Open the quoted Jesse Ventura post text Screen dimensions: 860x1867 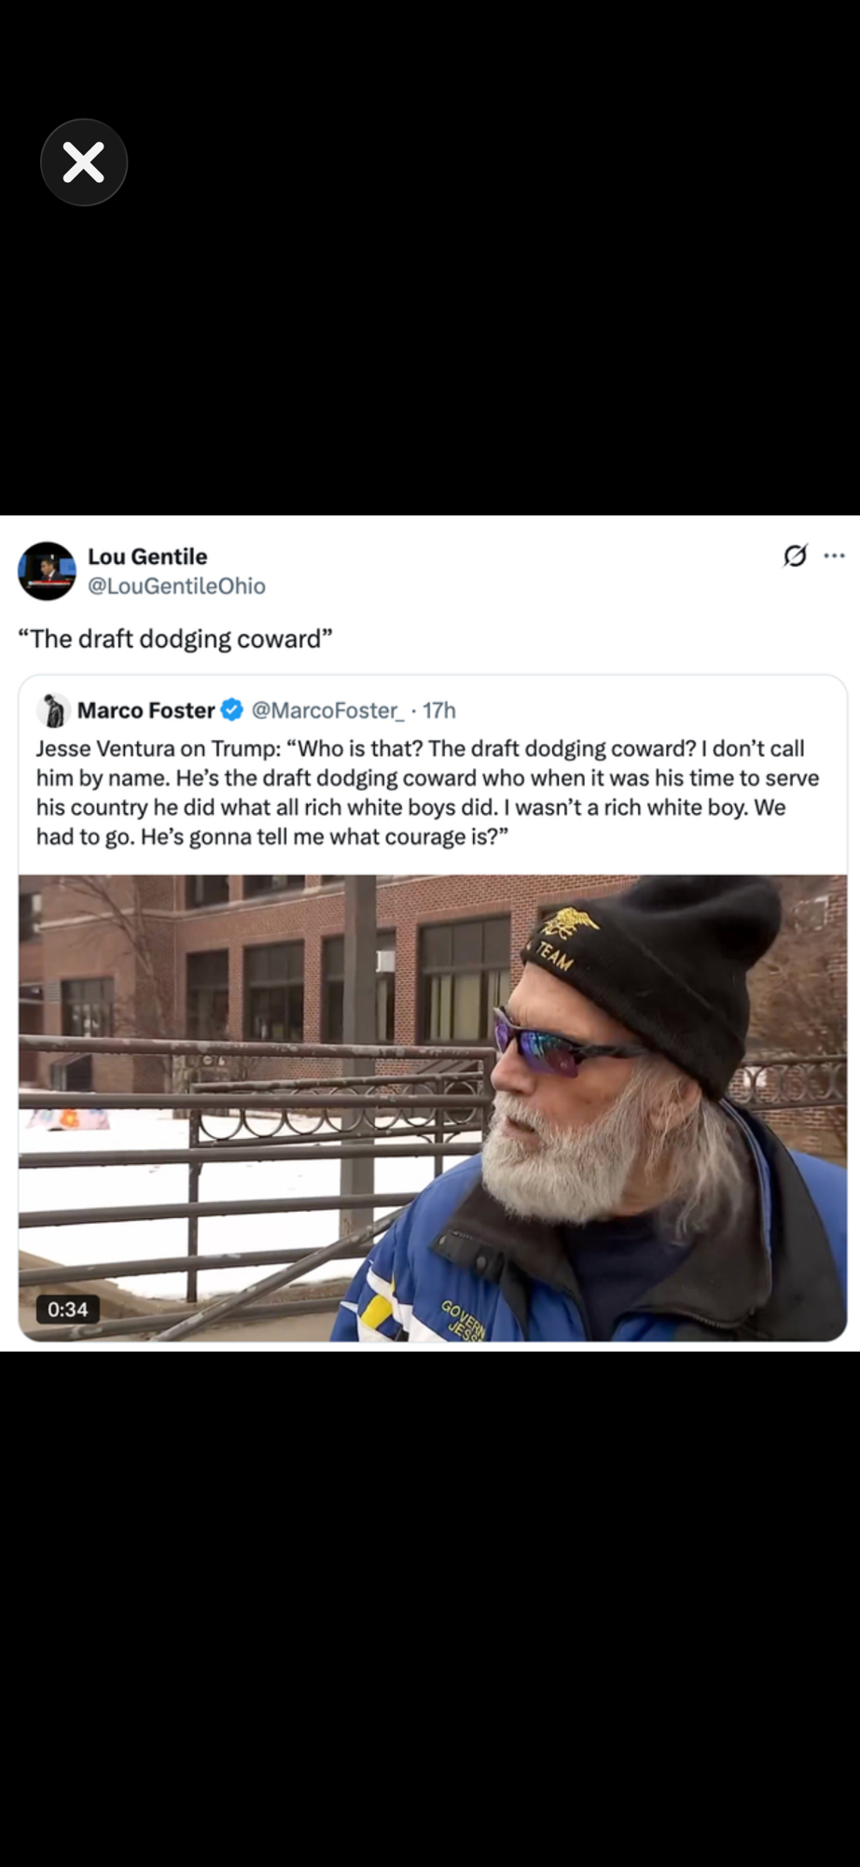point(427,793)
